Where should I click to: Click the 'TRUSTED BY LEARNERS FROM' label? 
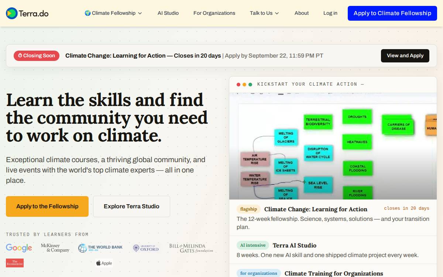coord(47,234)
